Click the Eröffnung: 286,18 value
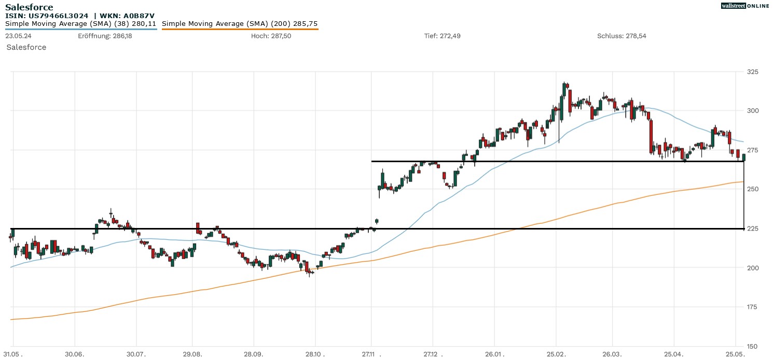773x357 pixels. 105,36
